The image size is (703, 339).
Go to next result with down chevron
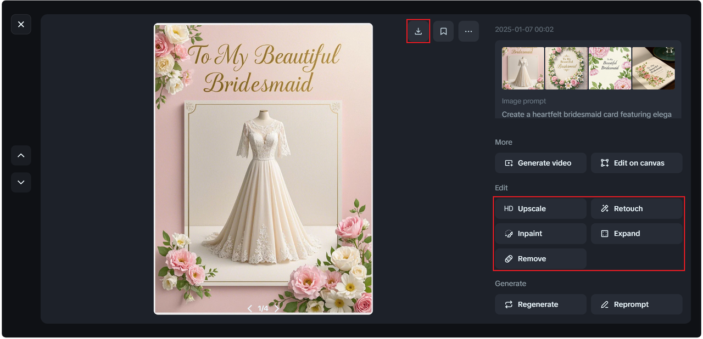(x=21, y=182)
